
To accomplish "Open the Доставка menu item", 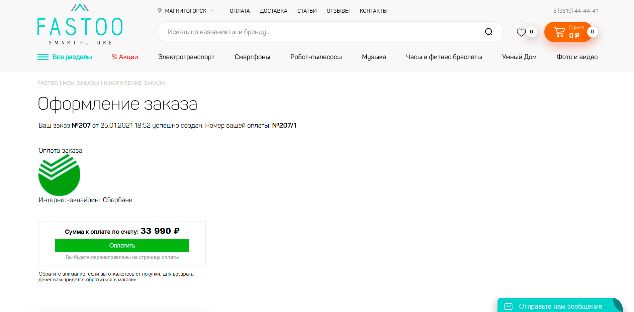I will pos(273,11).
